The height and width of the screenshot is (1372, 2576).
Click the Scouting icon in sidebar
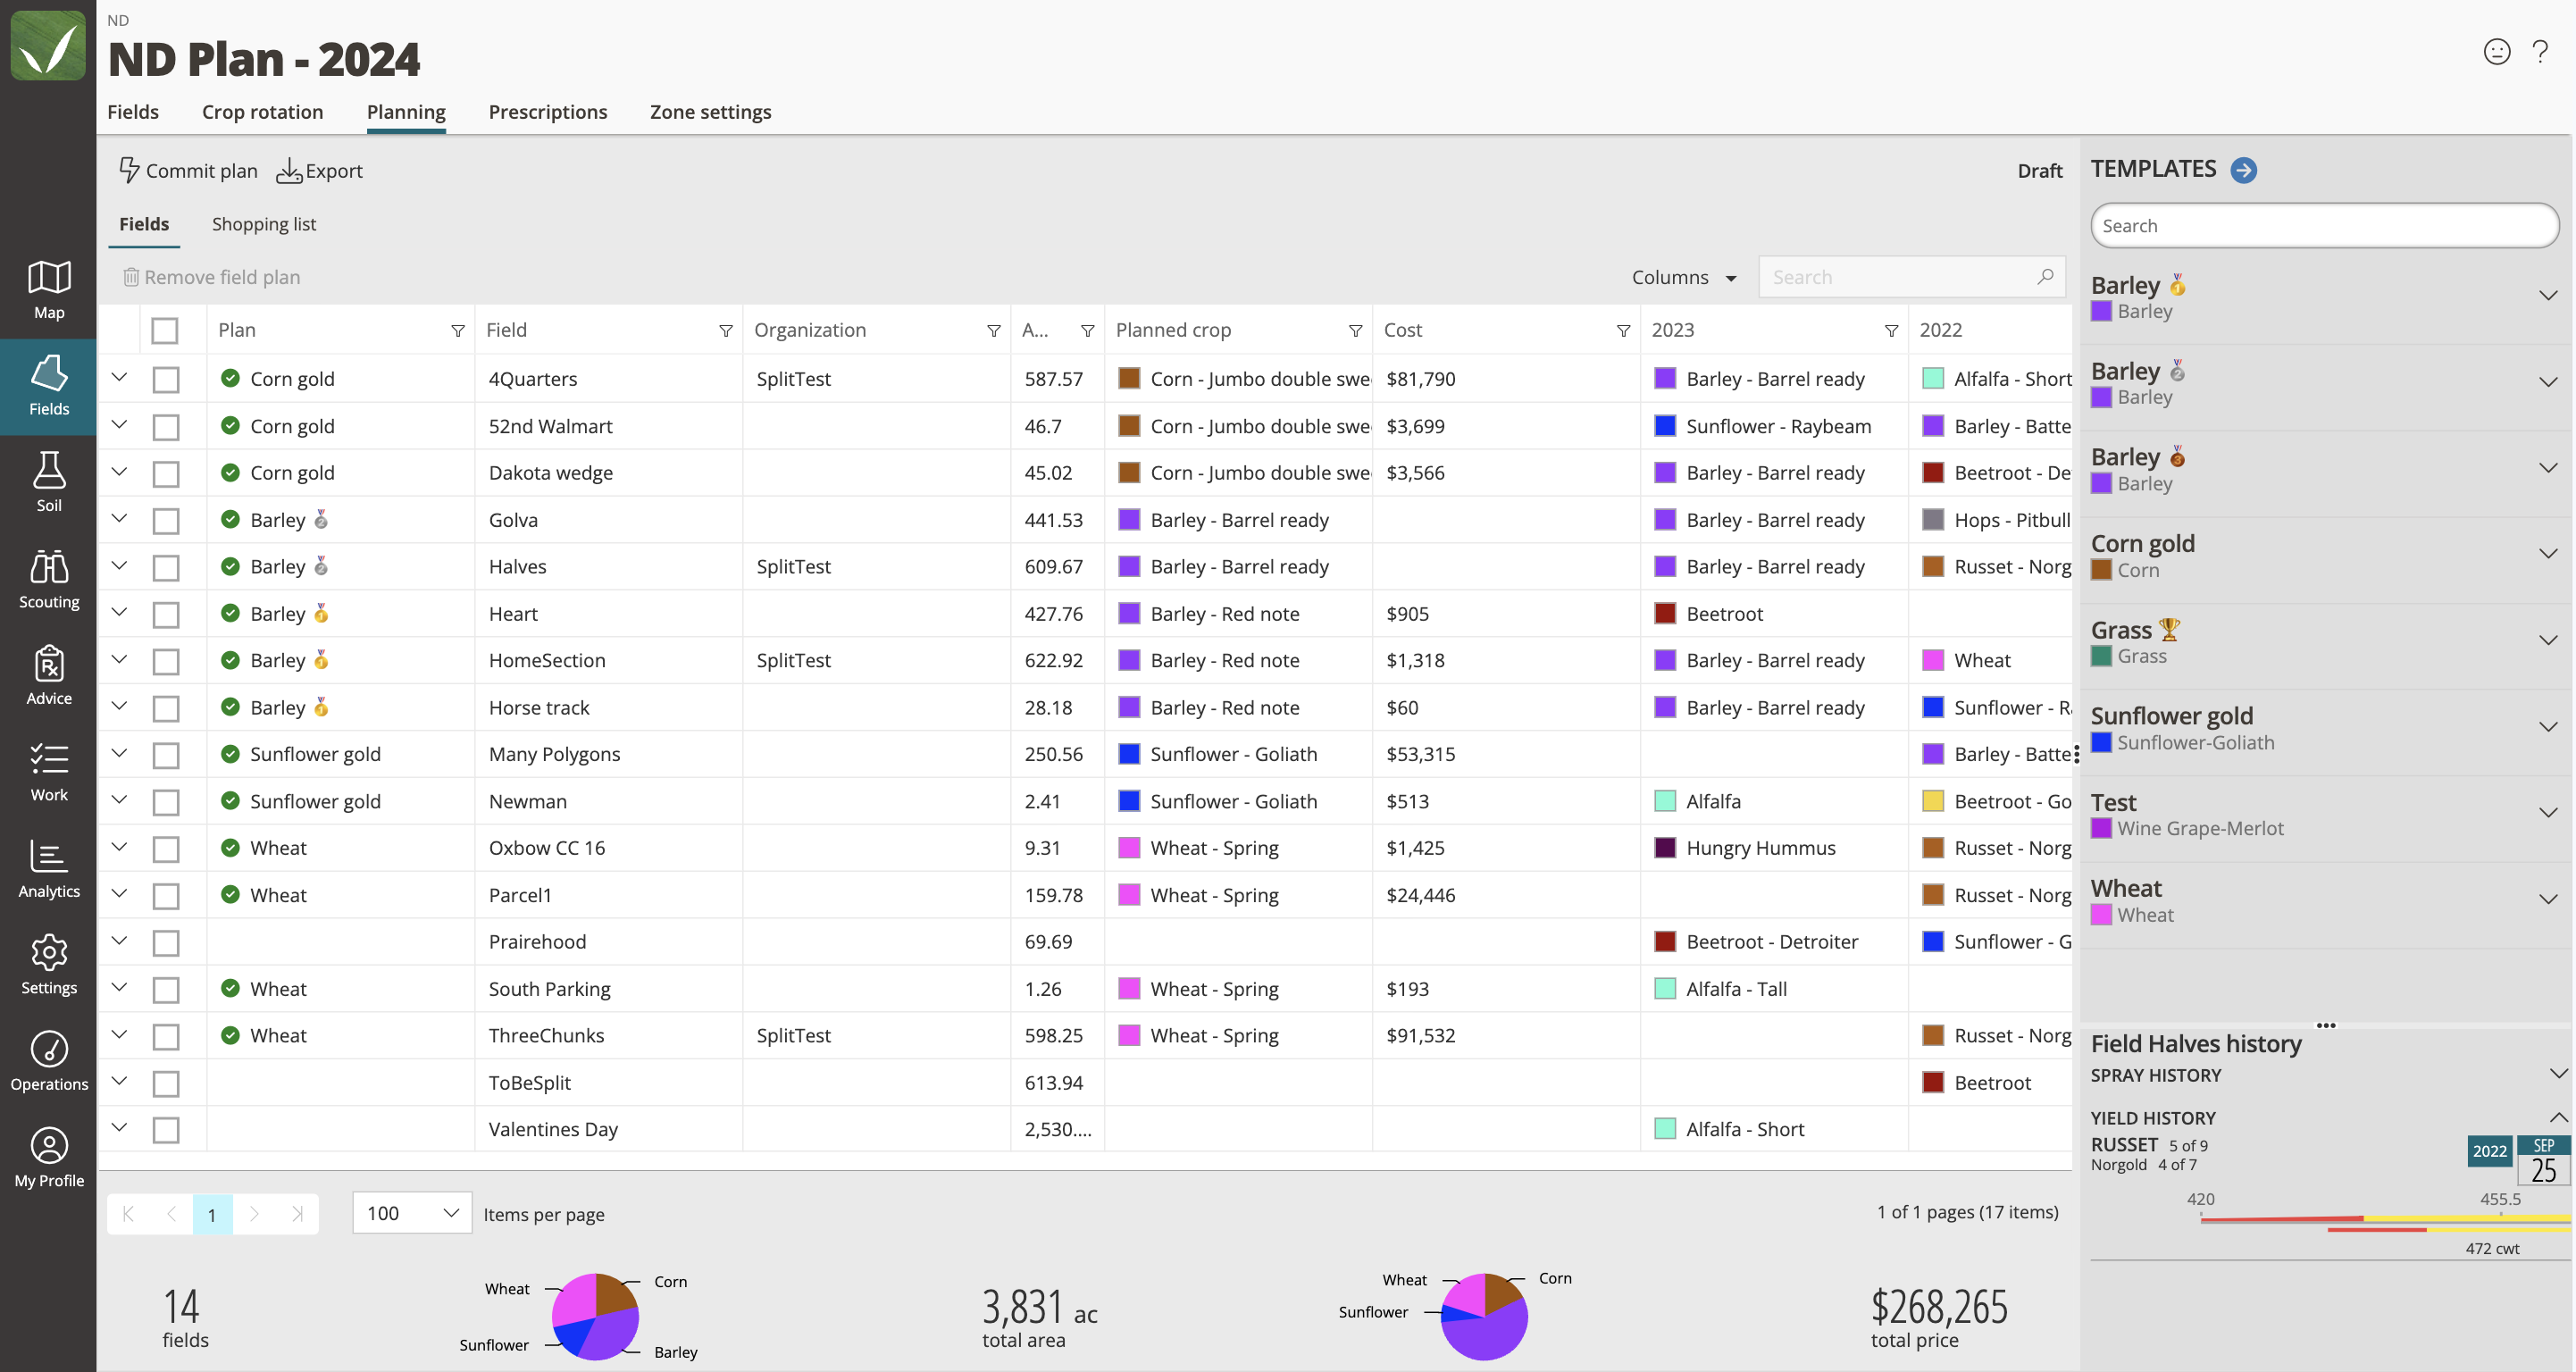[47, 574]
